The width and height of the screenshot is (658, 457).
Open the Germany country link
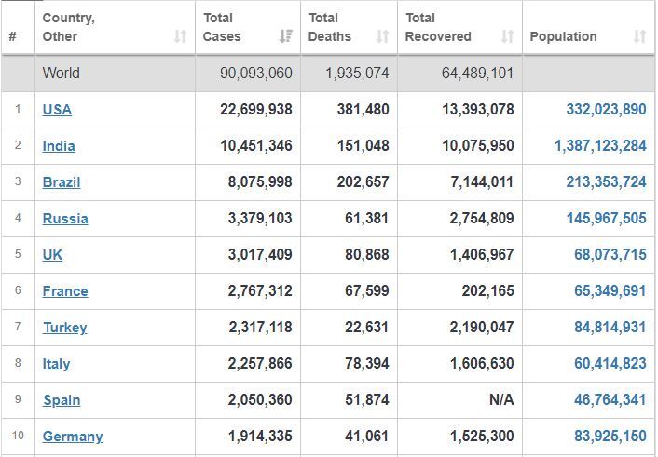pyautogui.click(x=73, y=437)
